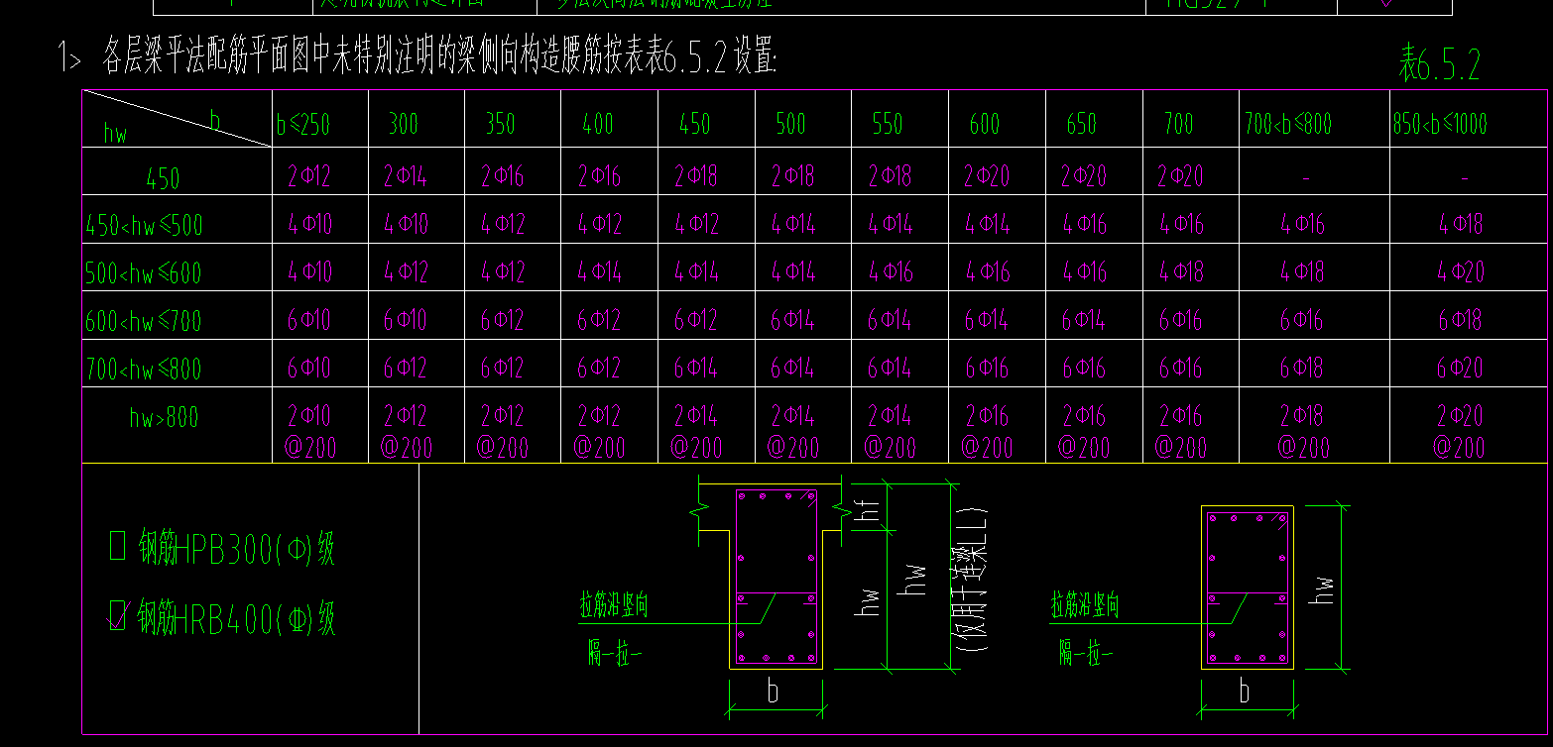Pick the rectangular beam cross-section drawing
This screenshot has width=1553, height=747.
[x=1248, y=587]
